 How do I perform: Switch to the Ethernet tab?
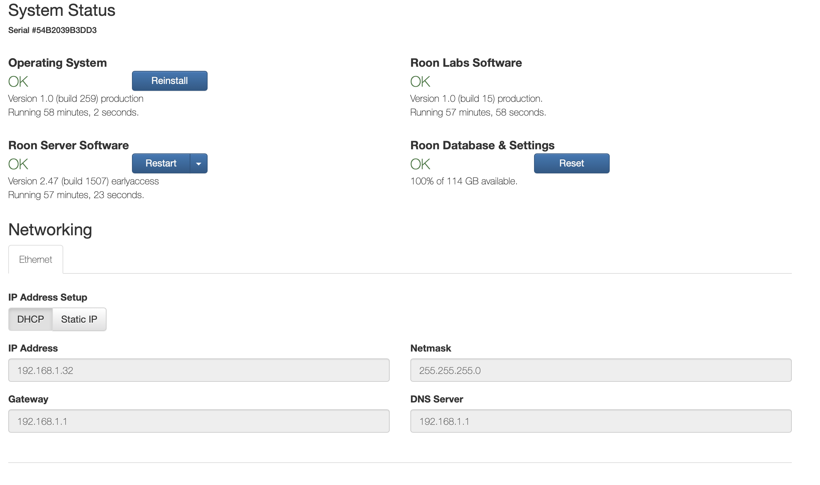35,259
